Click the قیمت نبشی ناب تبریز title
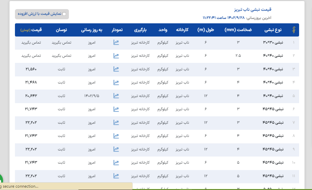This screenshot has width=312, height=190. click(253, 9)
